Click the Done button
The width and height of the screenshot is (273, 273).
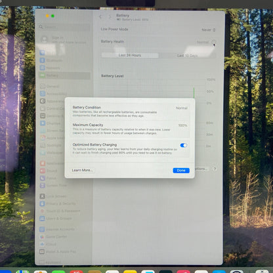click(x=181, y=171)
